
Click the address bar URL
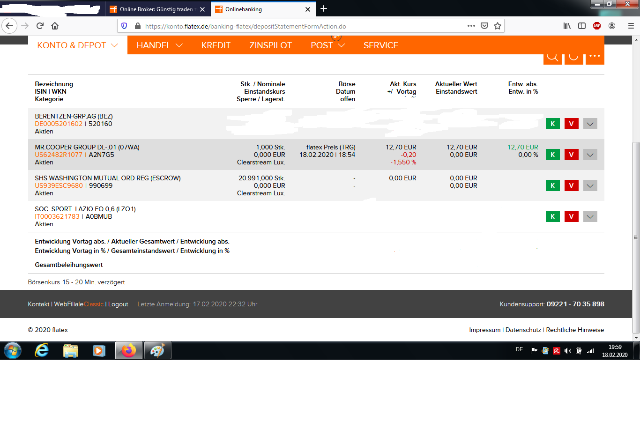[246, 26]
